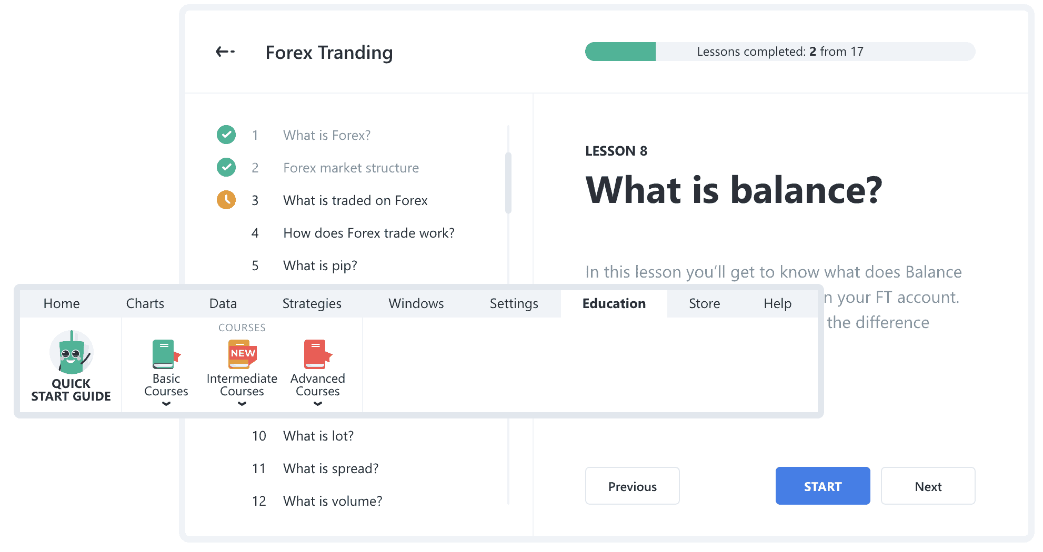1043x552 pixels.
Task: Mark lesson 2 'Forex market structure' as incomplete
Action: pyautogui.click(x=226, y=168)
